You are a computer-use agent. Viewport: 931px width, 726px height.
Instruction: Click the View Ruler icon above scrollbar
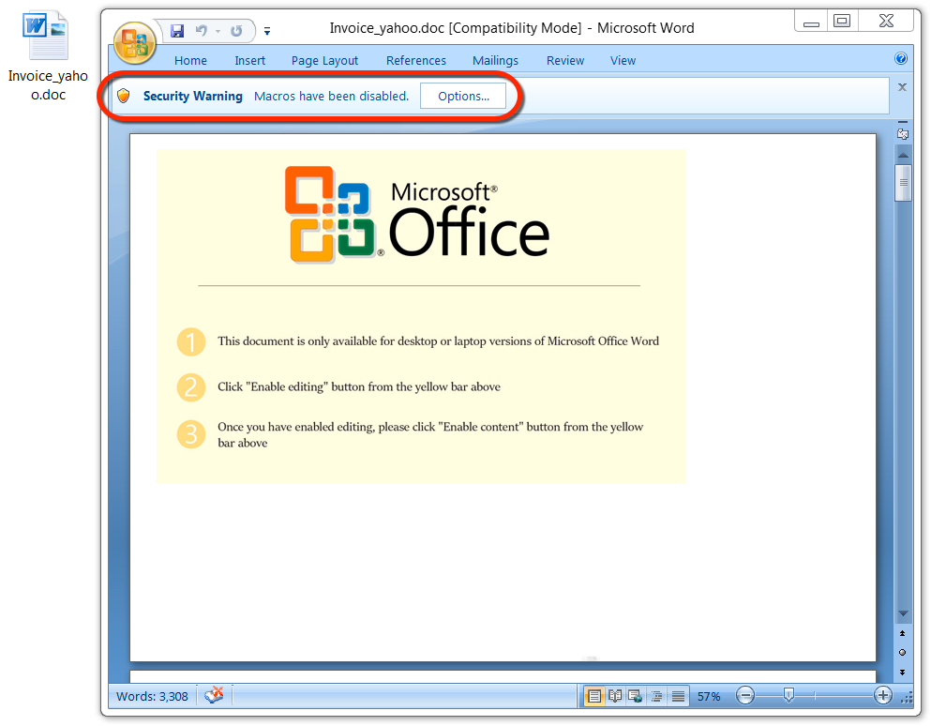(x=903, y=134)
